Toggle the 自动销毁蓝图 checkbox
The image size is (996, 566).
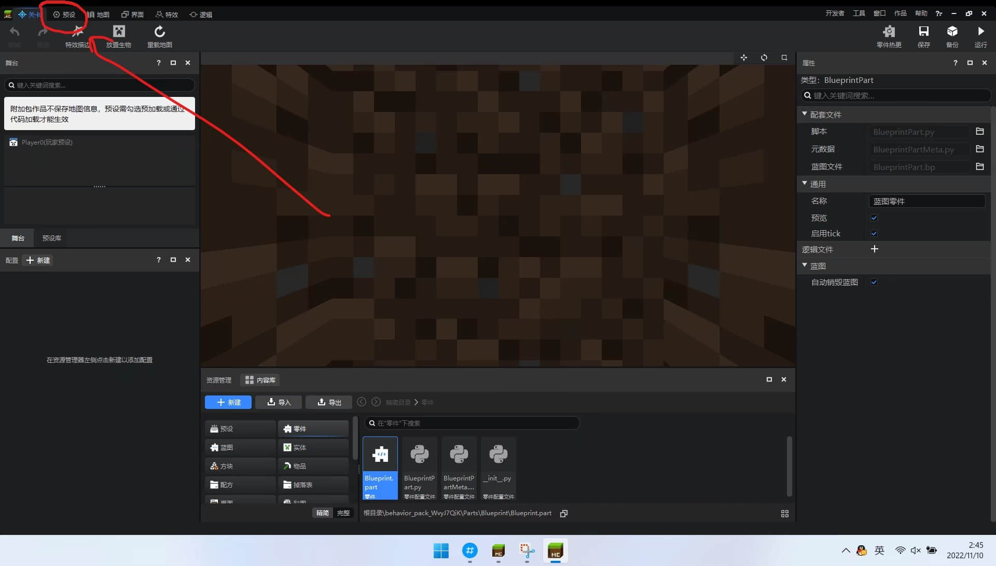point(874,282)
